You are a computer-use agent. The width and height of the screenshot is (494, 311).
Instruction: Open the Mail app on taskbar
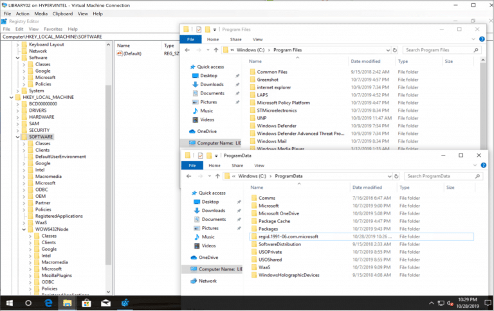[105, 302]
